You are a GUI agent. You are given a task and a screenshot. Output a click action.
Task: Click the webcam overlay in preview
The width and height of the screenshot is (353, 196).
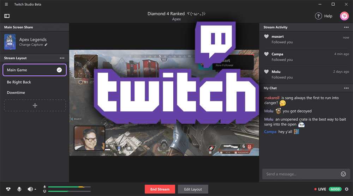pos(90,138)
